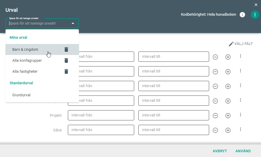Image resolution: width=261 pixels, height=157 pixels.
Task: Click the Standardurval heading
Action: [x=21, y=83]
